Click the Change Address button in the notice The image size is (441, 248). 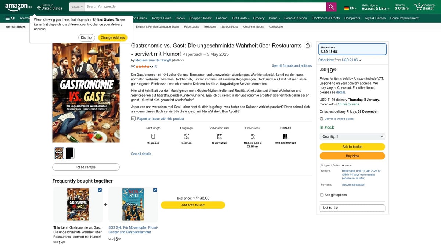coord(112,37)
